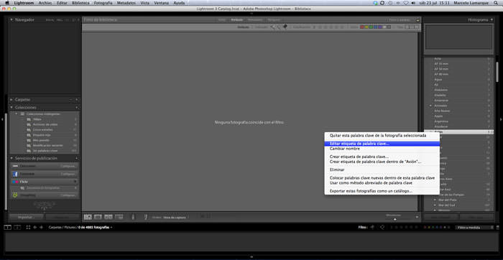Switch to Survey view in the toolbar

pyautogui.click(x=119, y=217)
